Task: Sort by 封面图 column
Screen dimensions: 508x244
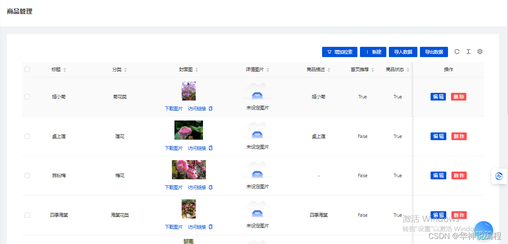Action: (196, 70)
